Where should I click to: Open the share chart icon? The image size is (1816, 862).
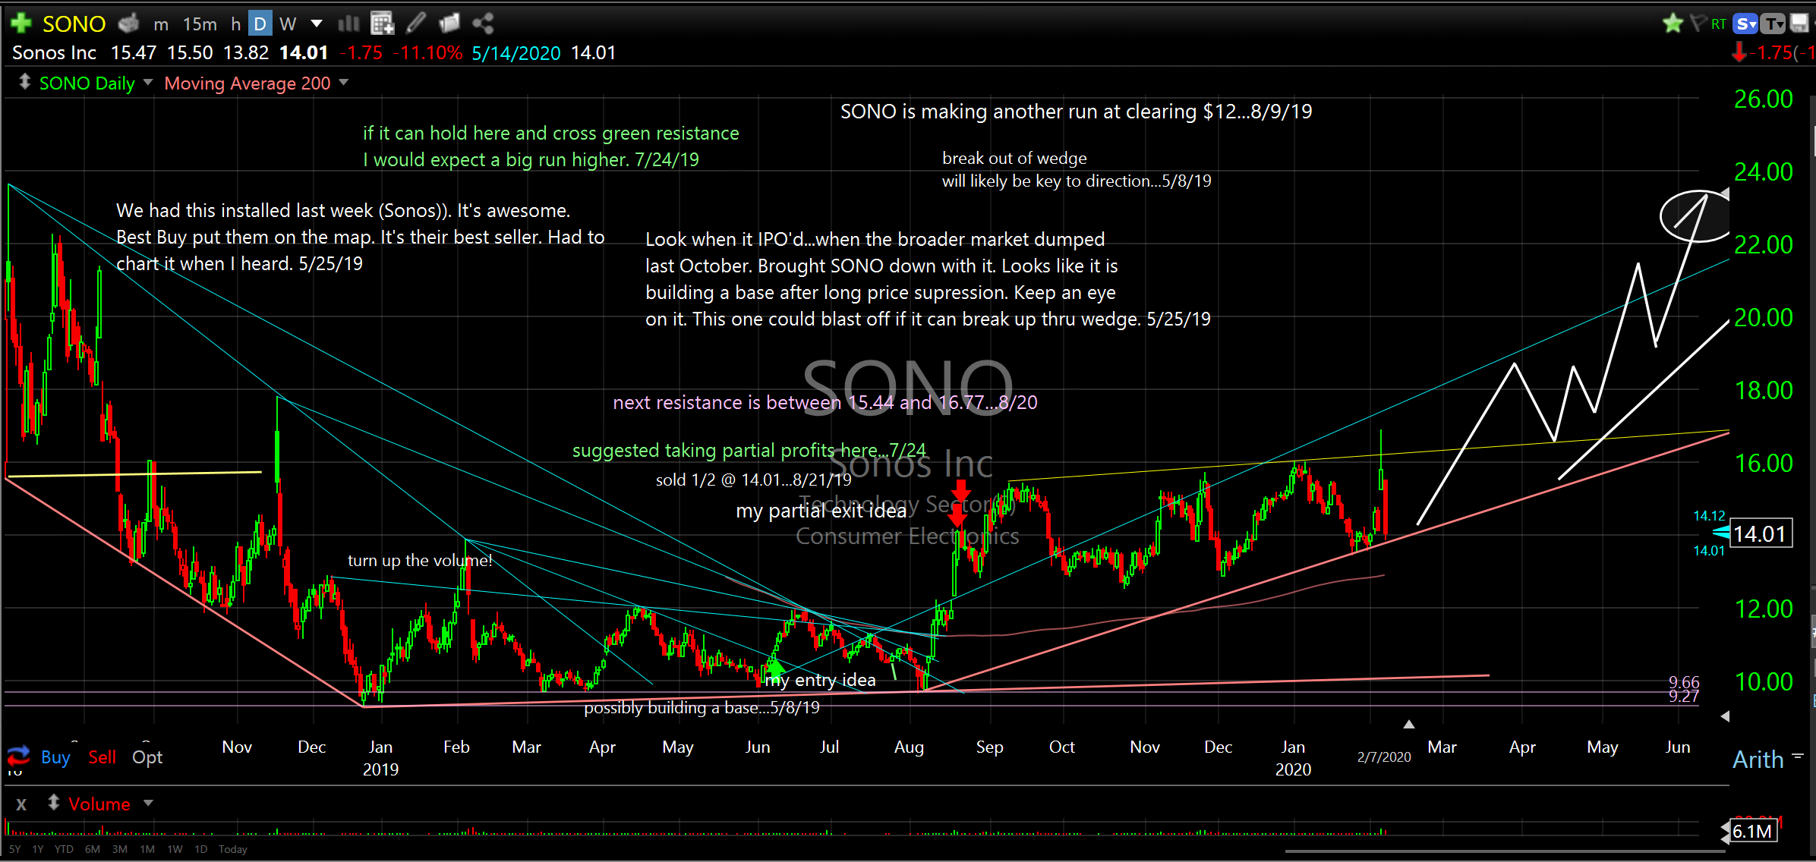tap(483, 24)
